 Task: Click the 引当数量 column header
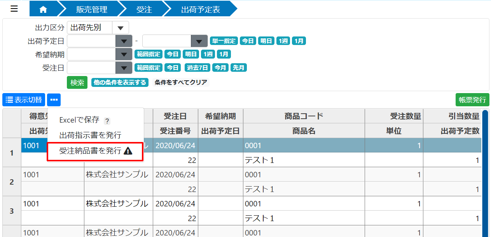click(452, 116)
